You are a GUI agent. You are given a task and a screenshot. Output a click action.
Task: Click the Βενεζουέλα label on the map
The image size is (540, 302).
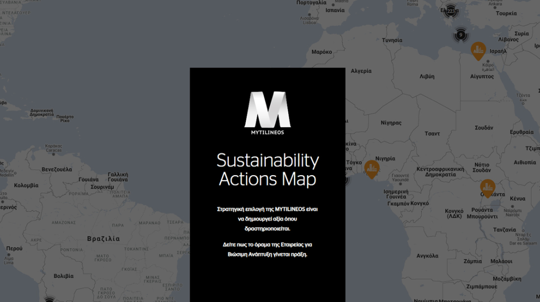point(56,170)
